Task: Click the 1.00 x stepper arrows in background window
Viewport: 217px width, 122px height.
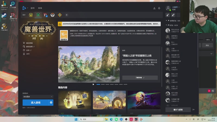Action: click(x=212, y=40)
